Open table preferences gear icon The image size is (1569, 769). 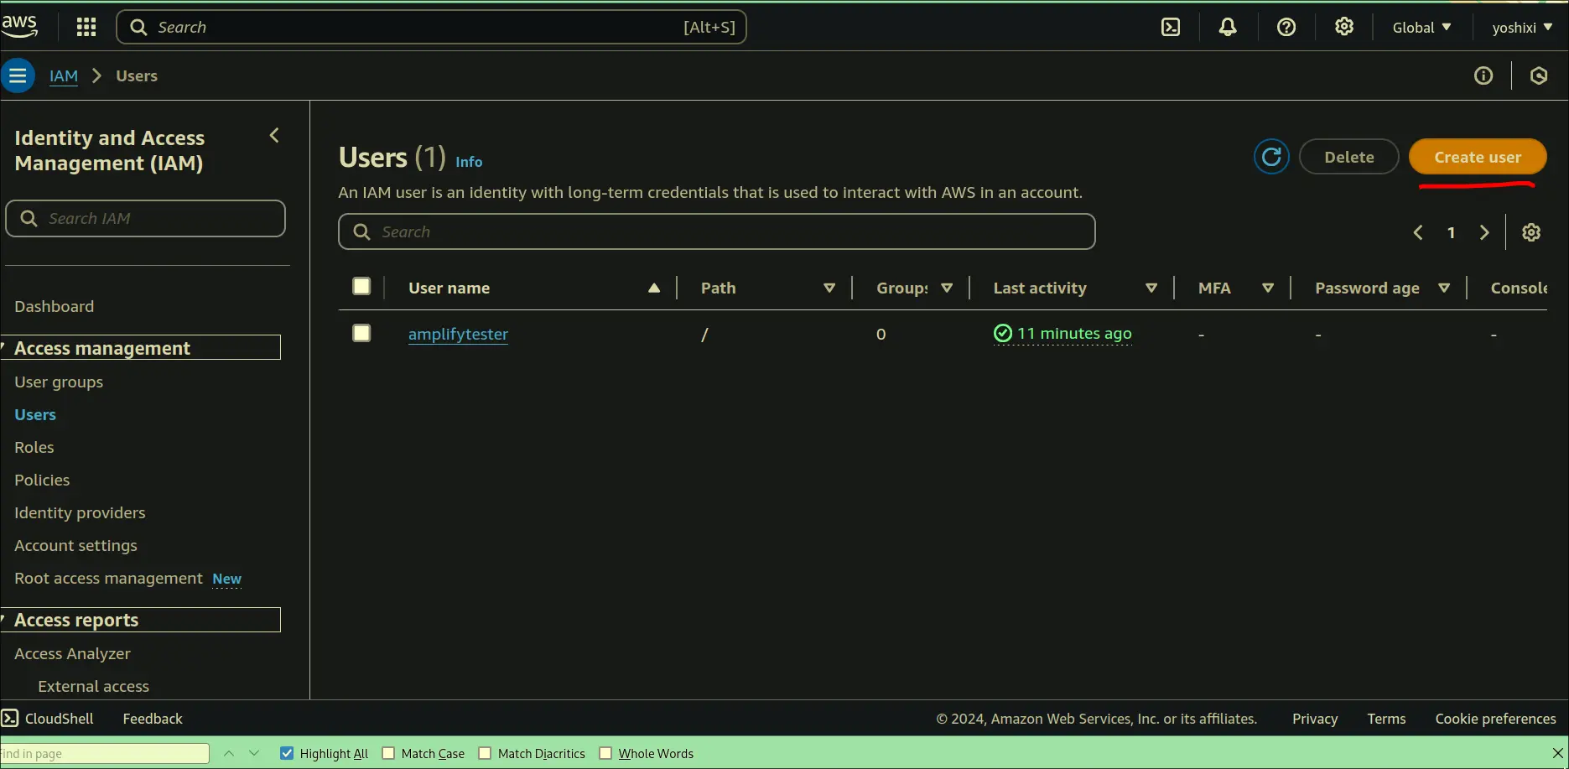pyautogui.click(x=1531, y=232)
